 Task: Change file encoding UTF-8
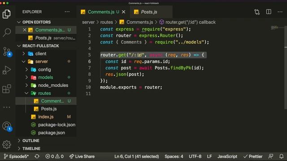tap(195, 157)
